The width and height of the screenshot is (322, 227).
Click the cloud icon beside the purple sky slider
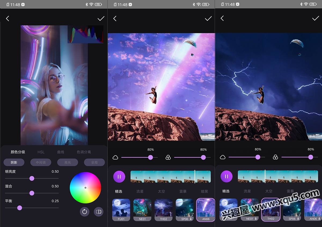(115, 157)
